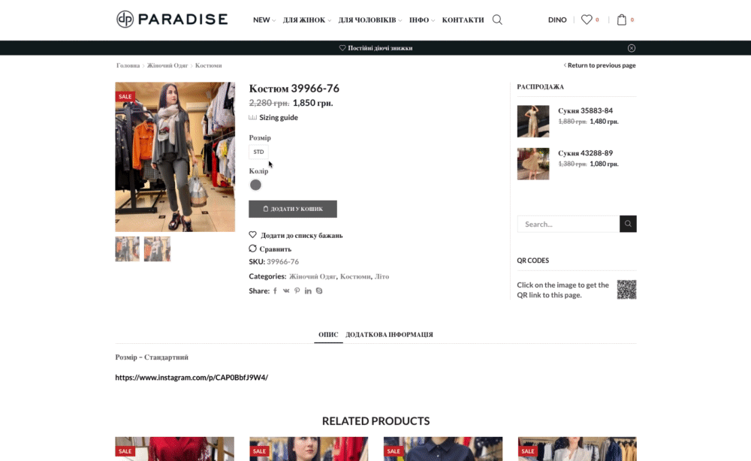
Task: Choose the grey color swatch
Action: coord(255,185)
